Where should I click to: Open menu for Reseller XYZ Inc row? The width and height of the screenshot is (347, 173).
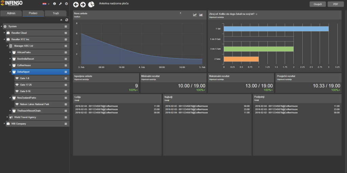click(x=66, y=40)
